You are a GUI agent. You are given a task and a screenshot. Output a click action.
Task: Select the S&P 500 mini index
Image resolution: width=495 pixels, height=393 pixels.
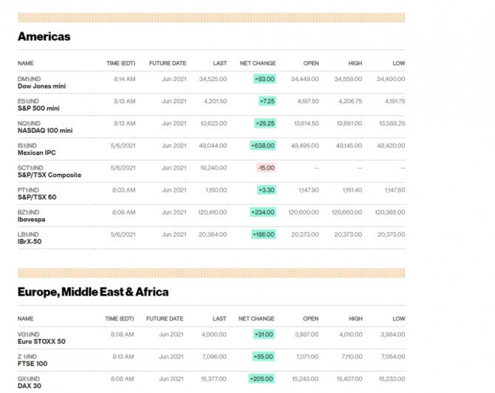click(x=38, y=108)
